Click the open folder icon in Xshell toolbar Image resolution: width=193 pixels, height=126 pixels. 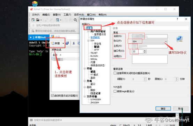click(38, 20)
